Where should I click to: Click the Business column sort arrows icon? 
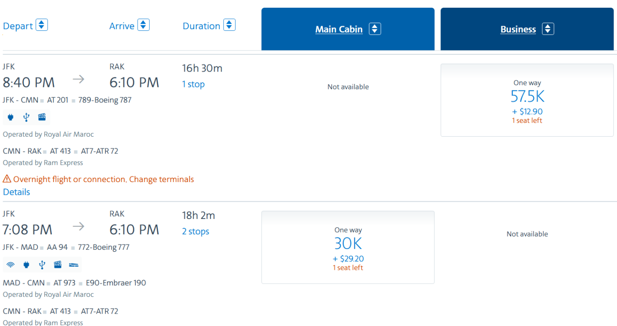548,29
